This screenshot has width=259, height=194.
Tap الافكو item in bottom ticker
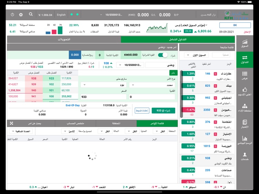(129, 187)
